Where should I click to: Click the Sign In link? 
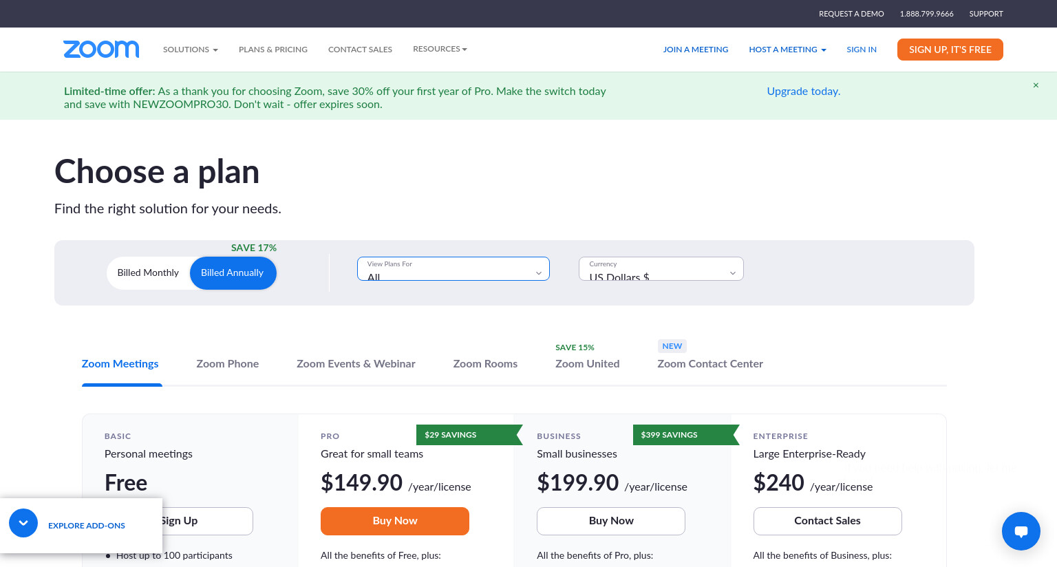pos(862,50)
